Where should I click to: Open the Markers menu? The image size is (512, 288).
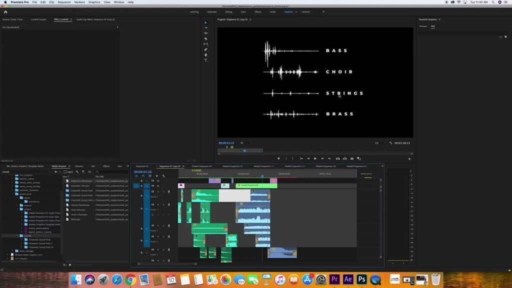(79, 2)
